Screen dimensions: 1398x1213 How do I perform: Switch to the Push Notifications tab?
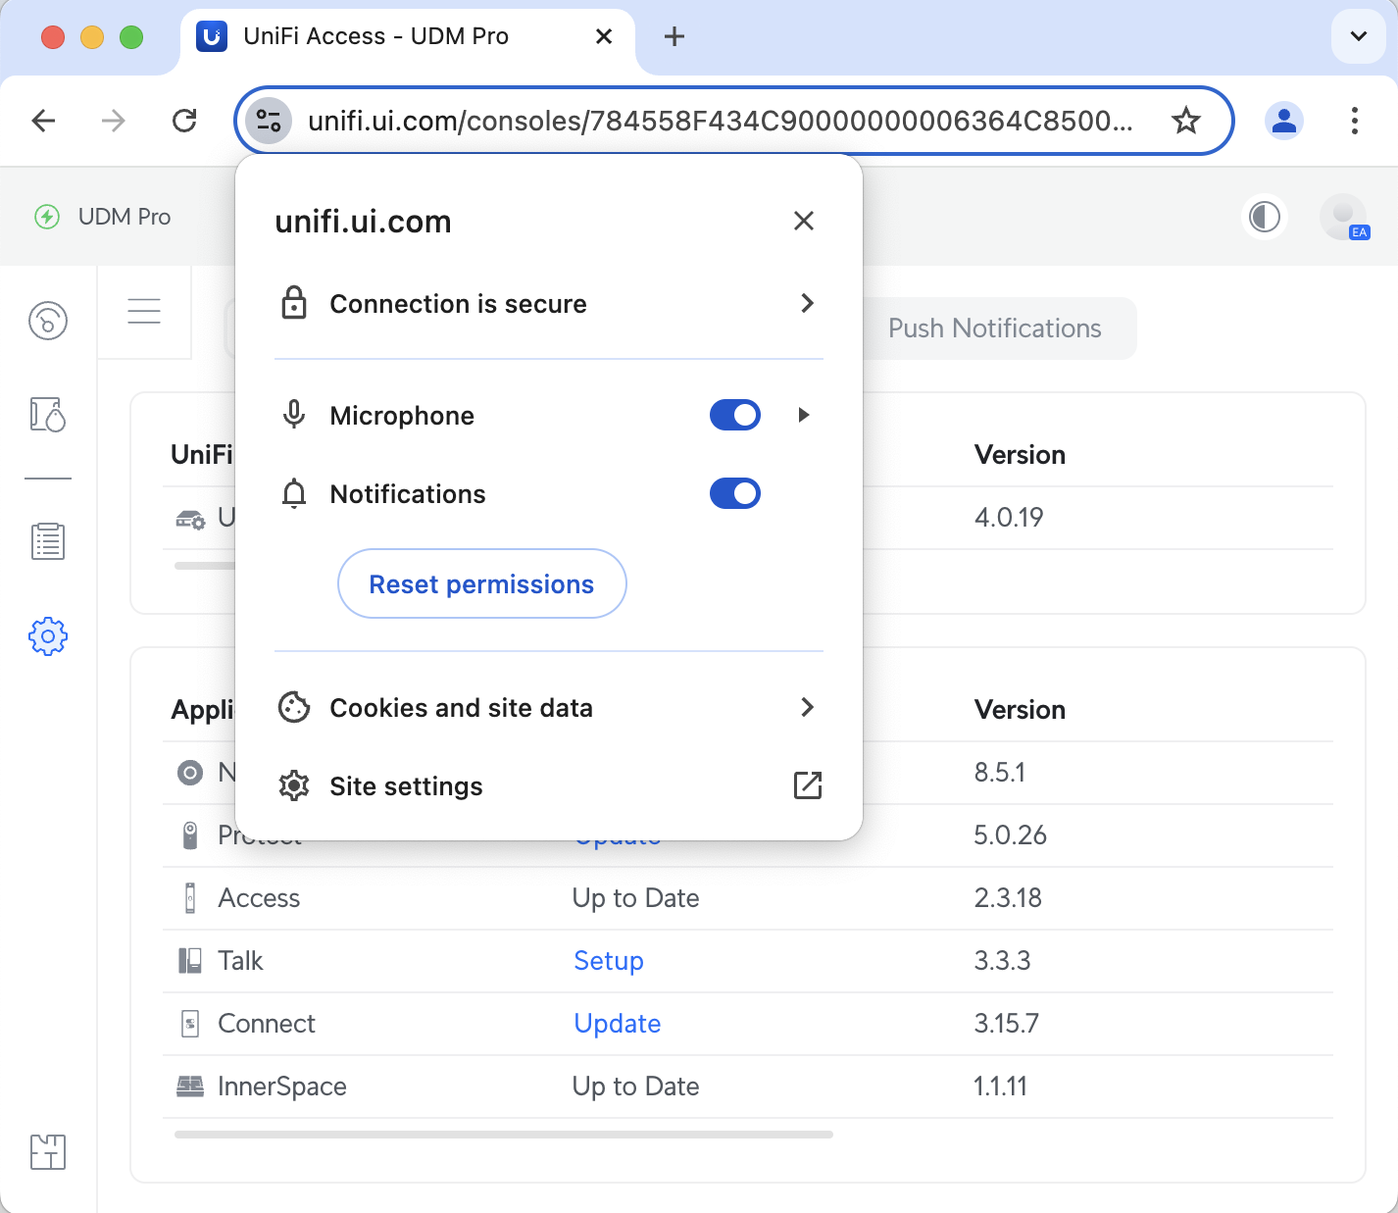click(x=995, y=329)
